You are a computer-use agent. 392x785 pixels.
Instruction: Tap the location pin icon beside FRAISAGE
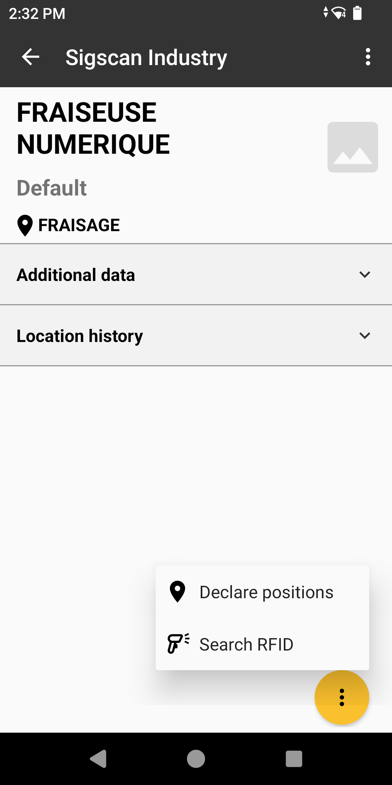click(25, 226)
